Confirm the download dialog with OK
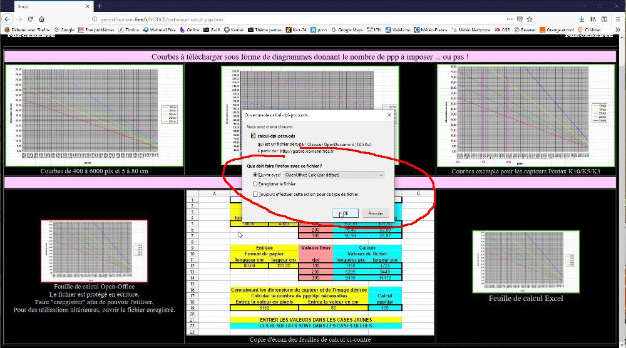 (346, 213)
